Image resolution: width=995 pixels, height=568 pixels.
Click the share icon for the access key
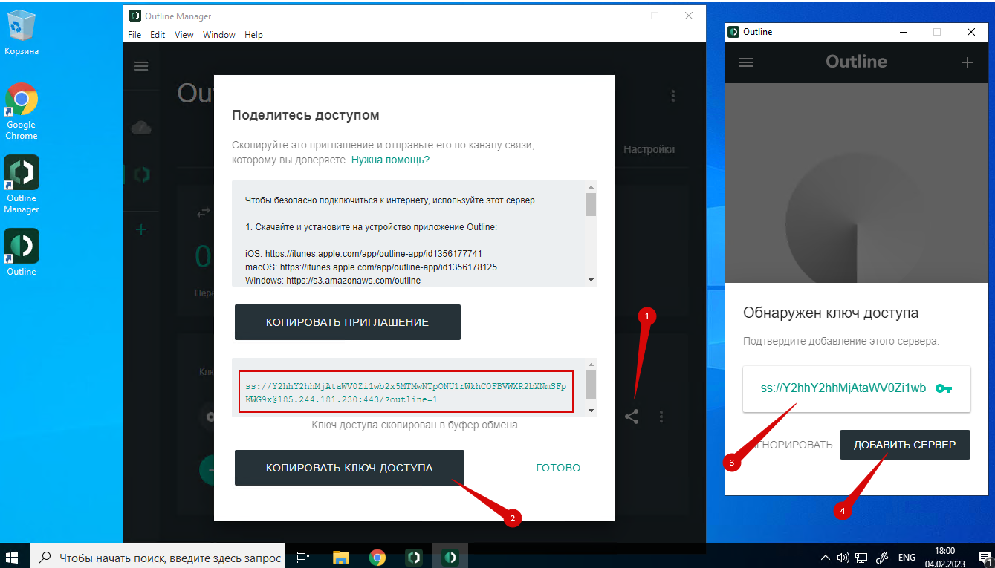tap(632, 417)
